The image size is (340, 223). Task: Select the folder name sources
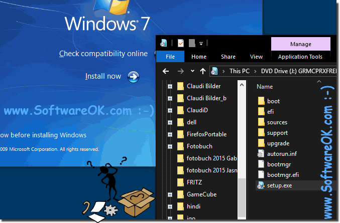(277, 122)
